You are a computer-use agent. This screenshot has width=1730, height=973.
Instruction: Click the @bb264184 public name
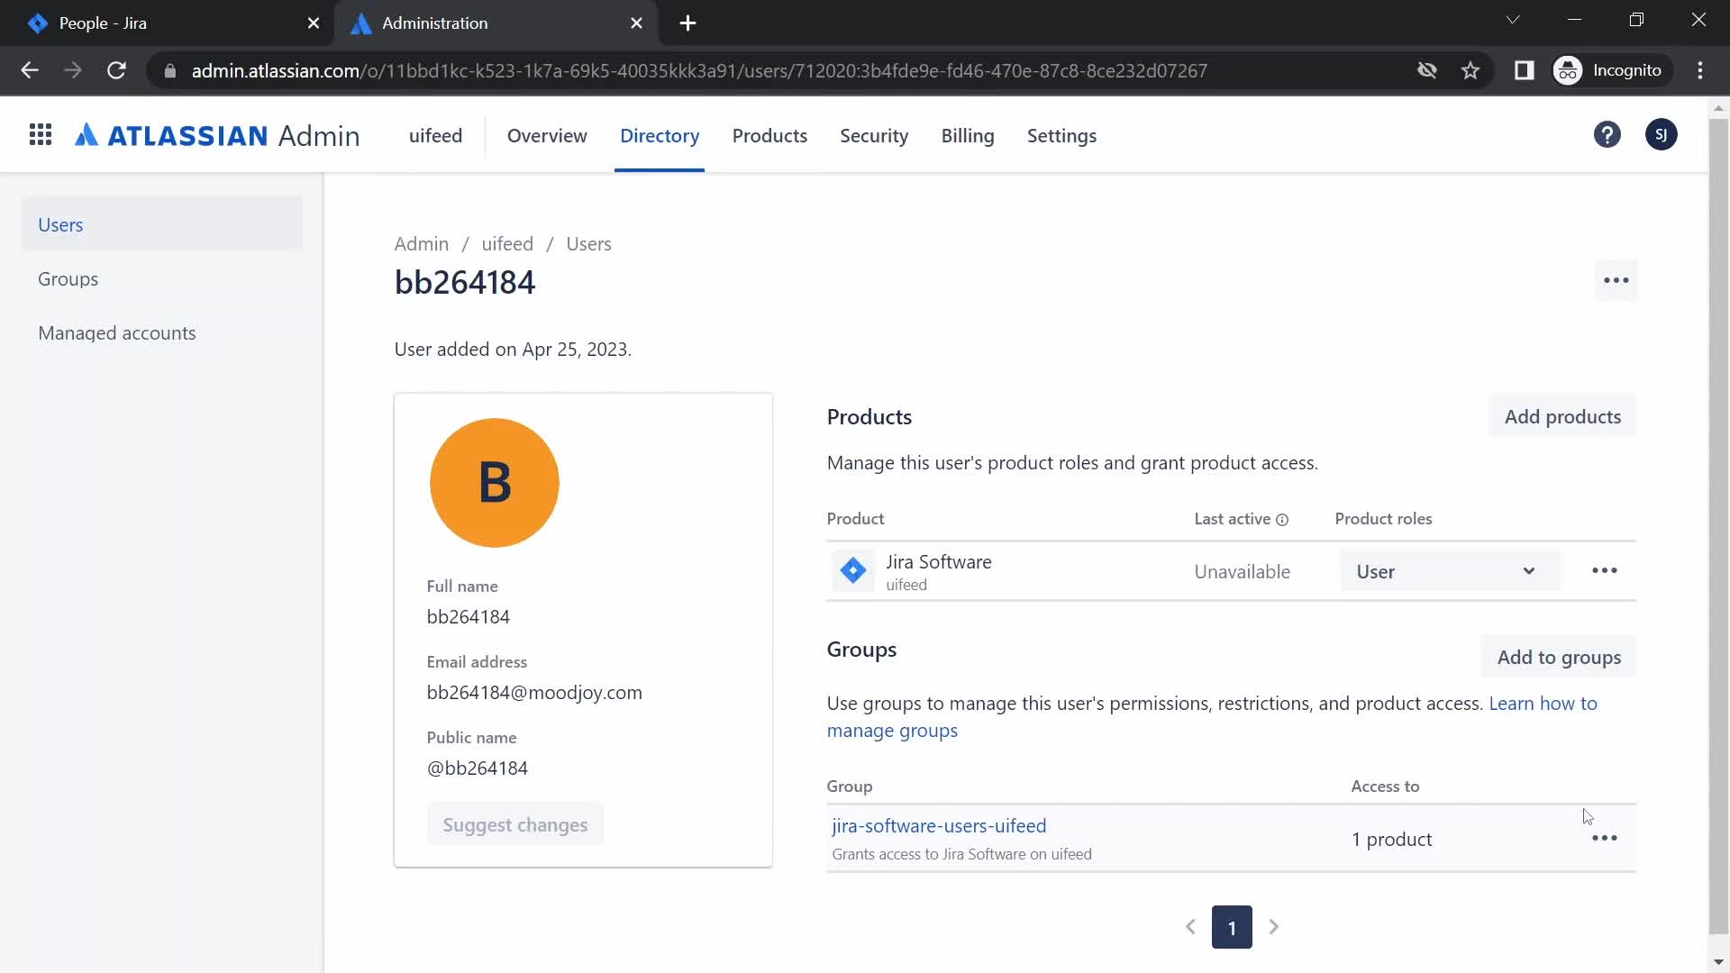478,768
